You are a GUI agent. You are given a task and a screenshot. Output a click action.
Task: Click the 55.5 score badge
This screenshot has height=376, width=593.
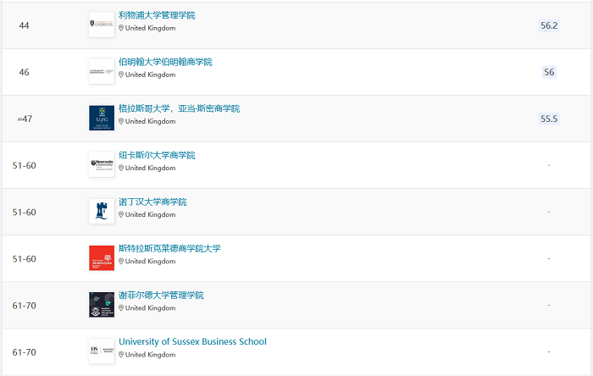(549, 119)
